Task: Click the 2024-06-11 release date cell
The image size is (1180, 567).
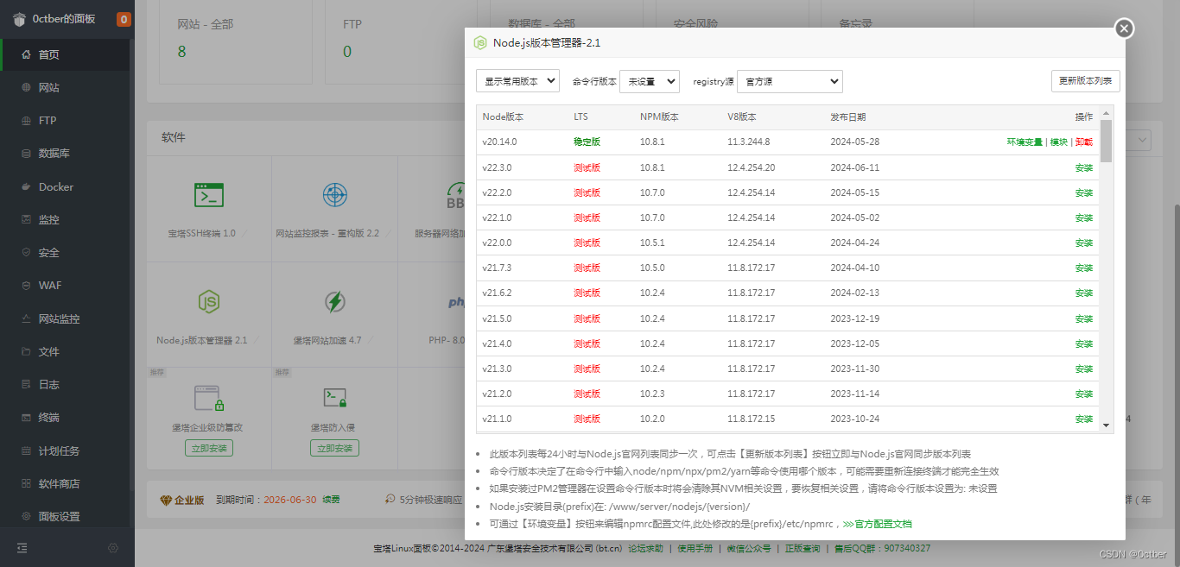Action: click(x=854, y=167)
